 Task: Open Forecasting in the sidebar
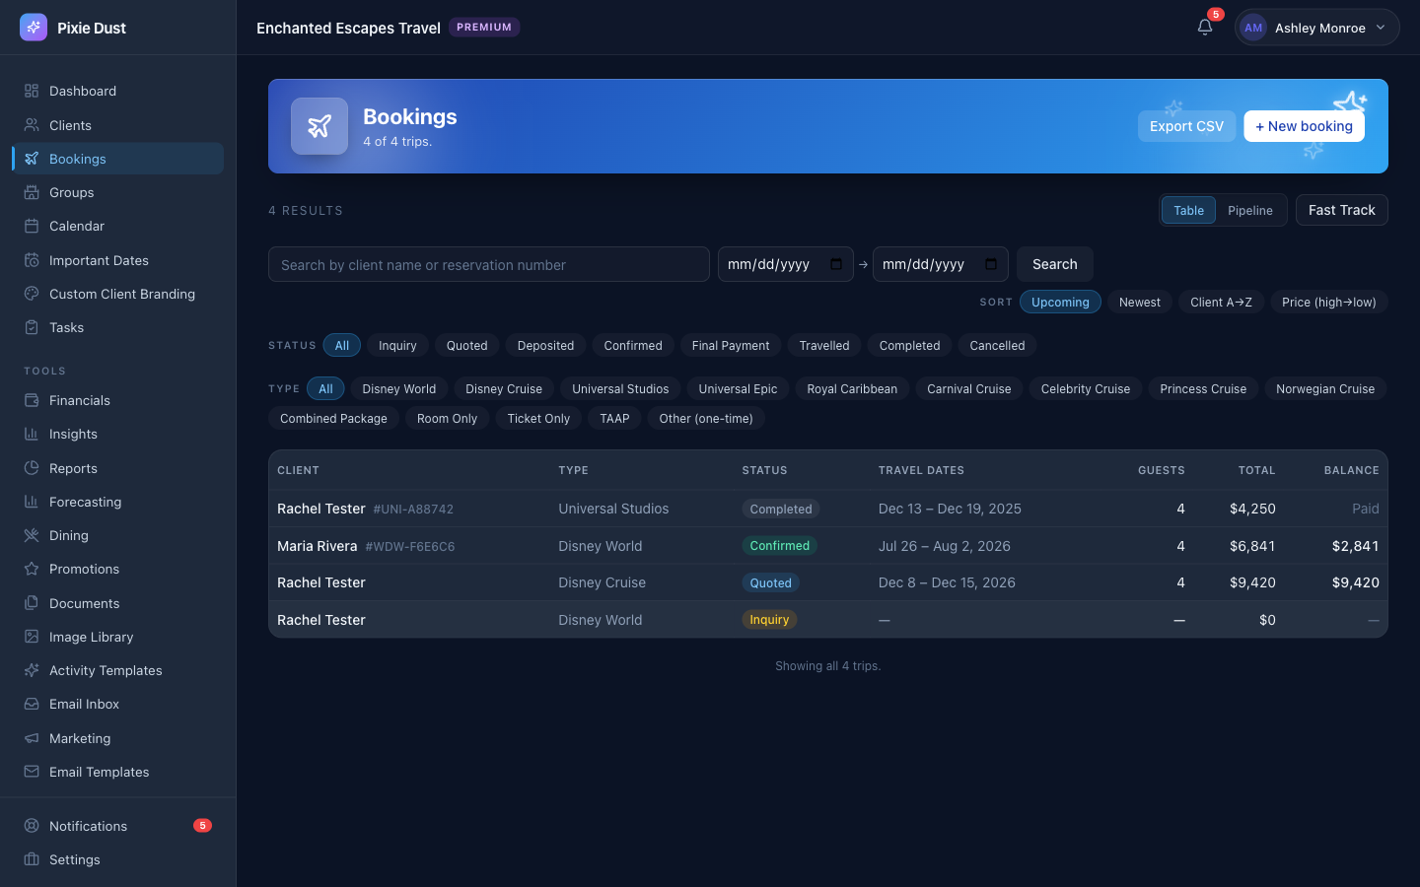[118, 502]
